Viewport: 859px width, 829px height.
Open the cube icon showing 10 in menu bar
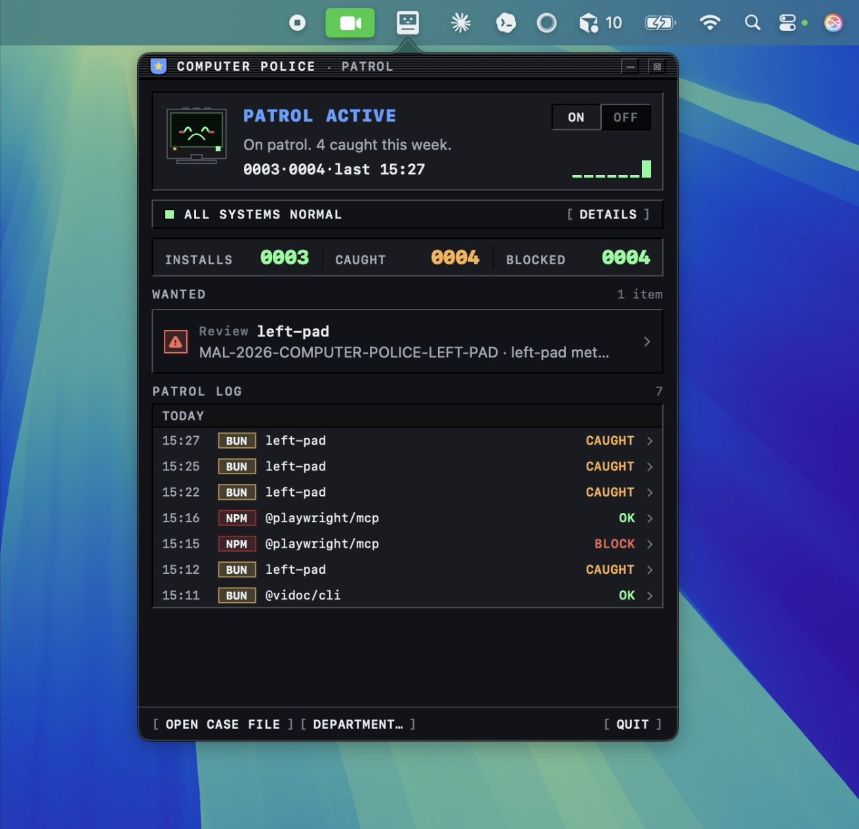[600, 24]
